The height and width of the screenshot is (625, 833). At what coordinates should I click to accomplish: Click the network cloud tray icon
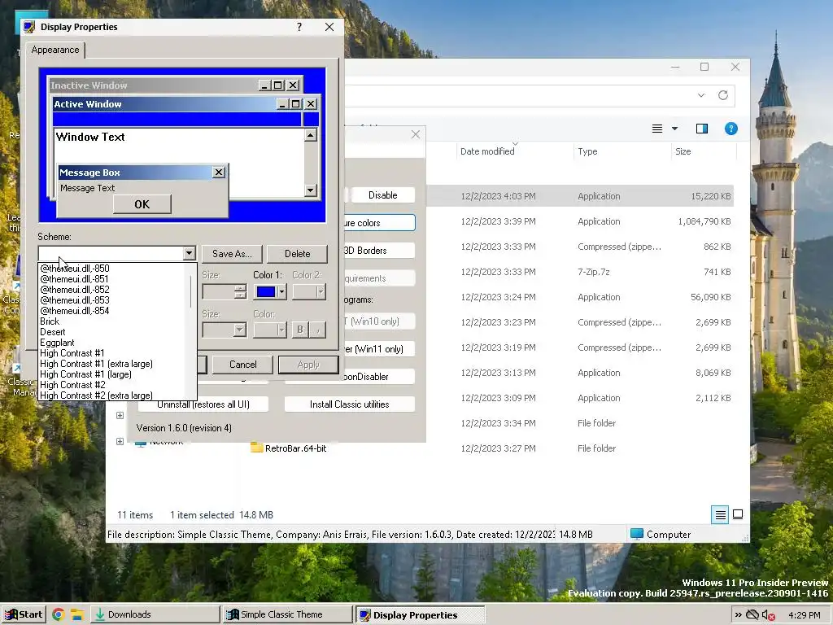752,615
